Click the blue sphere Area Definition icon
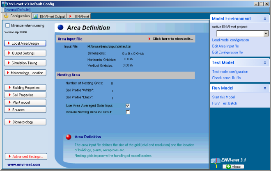The image size is (271, 171). (x=60, y=27)
